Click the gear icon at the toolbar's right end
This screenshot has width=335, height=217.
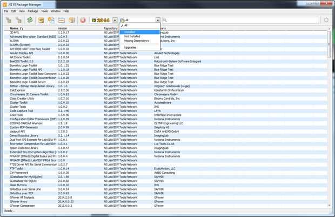pos(326,20)
